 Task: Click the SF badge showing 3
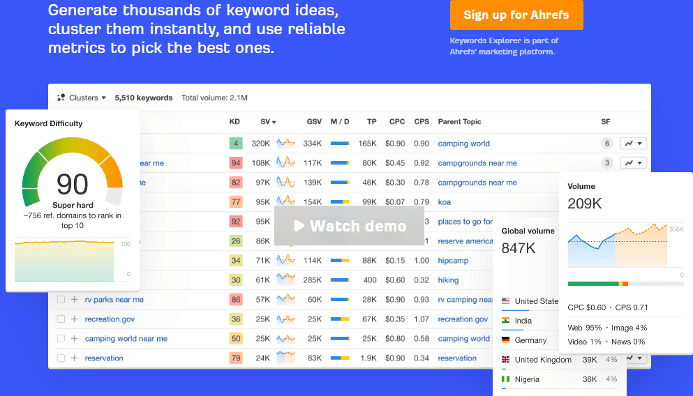(x=607, y=163)
